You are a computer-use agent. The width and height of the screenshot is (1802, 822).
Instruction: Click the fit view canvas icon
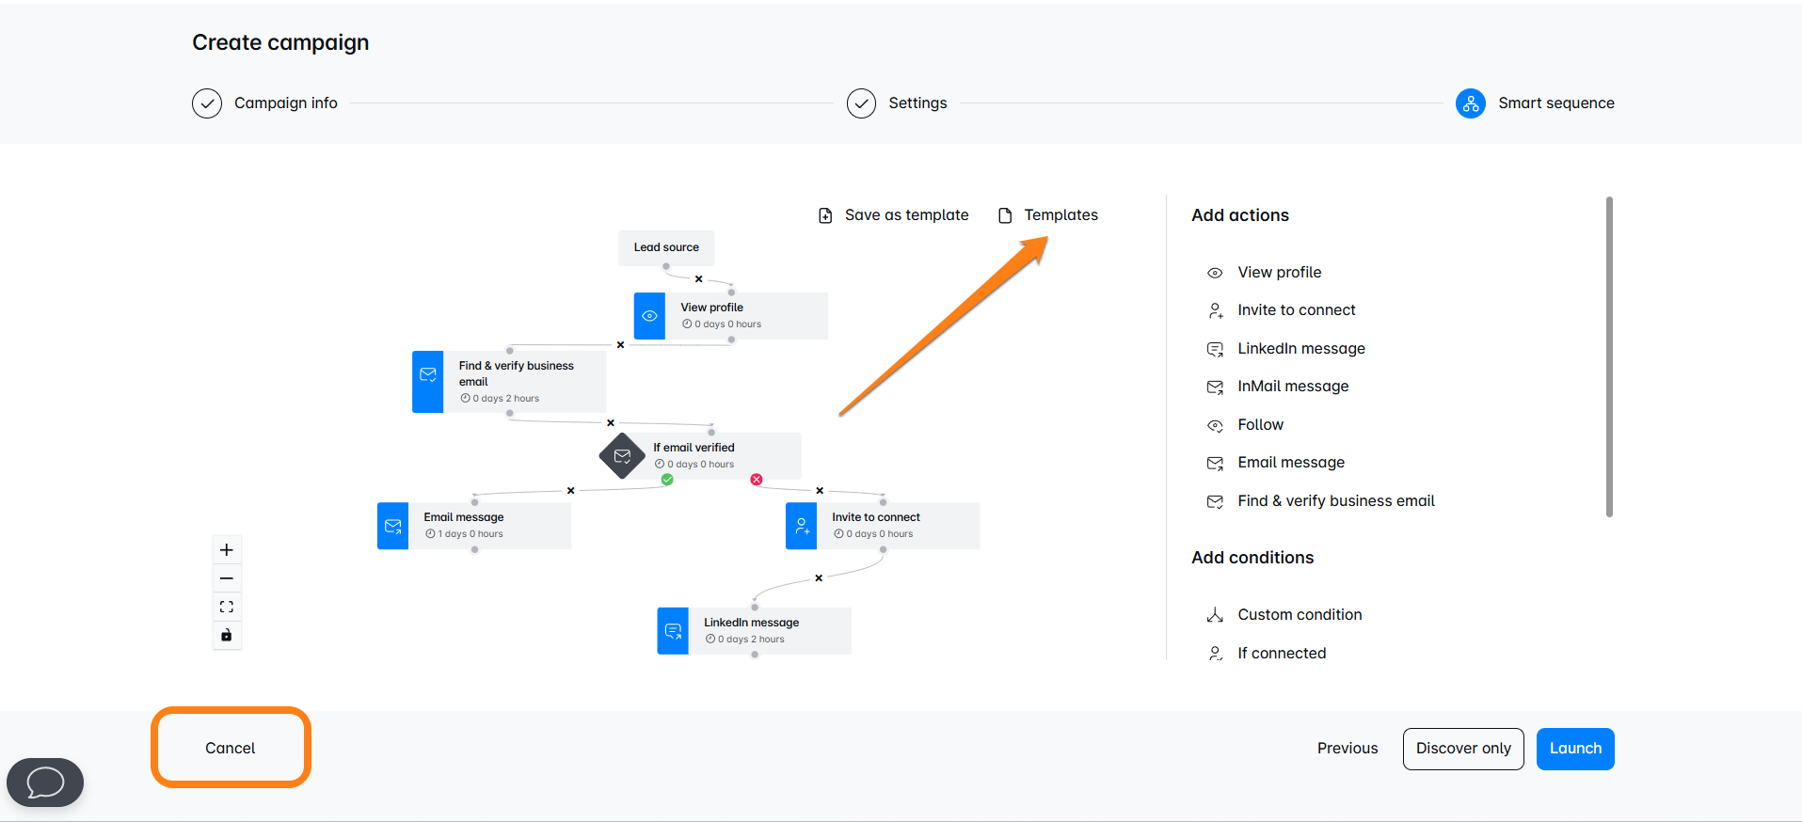click(x=227, y=607)
